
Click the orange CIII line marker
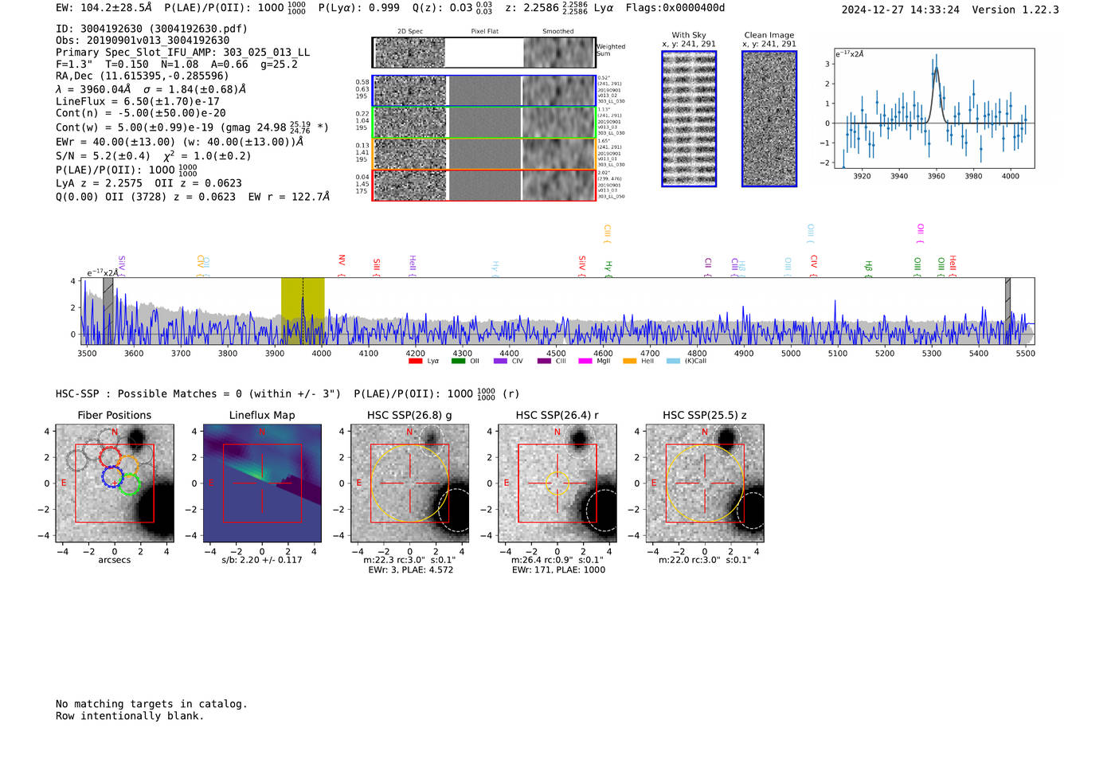tap(607, 234)
